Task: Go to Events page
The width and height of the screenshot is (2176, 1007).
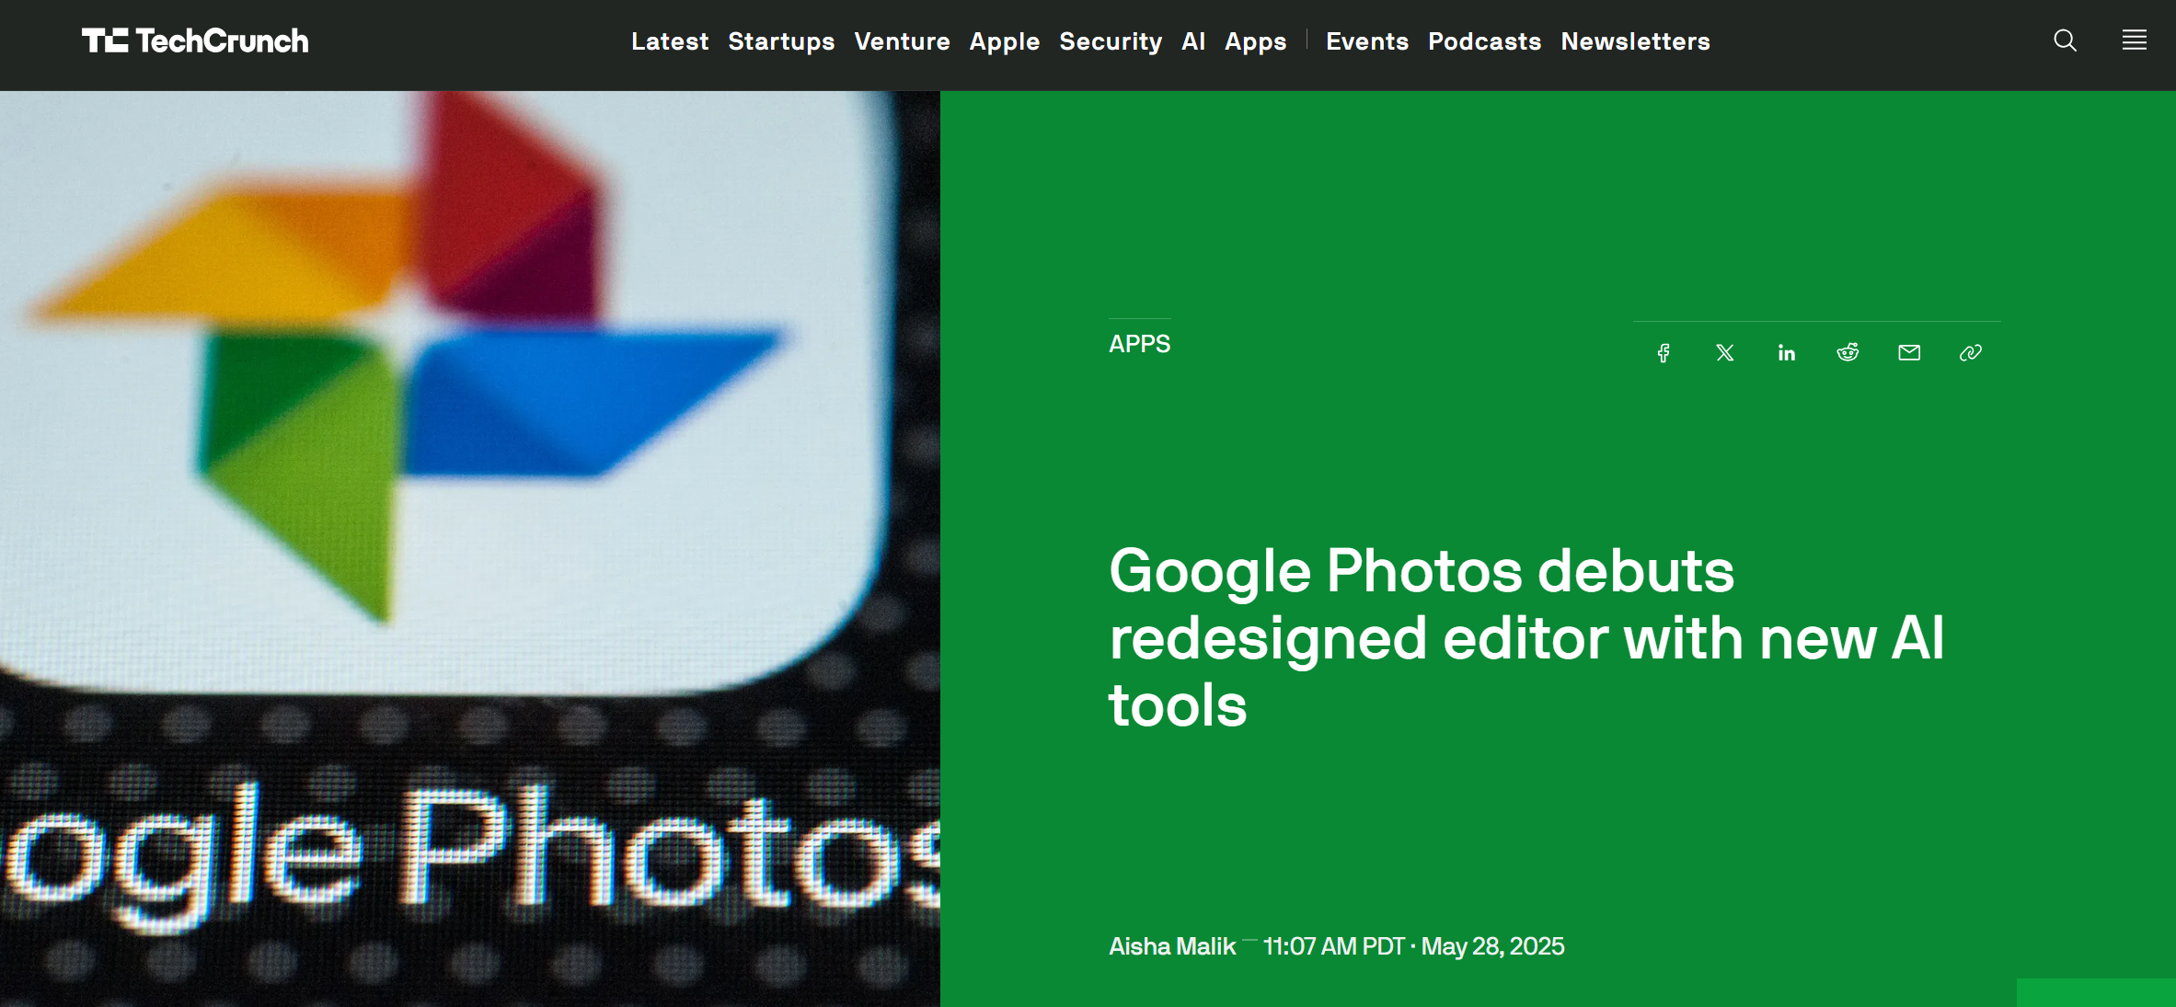Action: (x=1366, y=41)
